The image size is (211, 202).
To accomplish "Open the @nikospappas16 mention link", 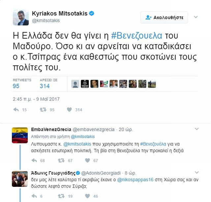I will tap(135, 180).
